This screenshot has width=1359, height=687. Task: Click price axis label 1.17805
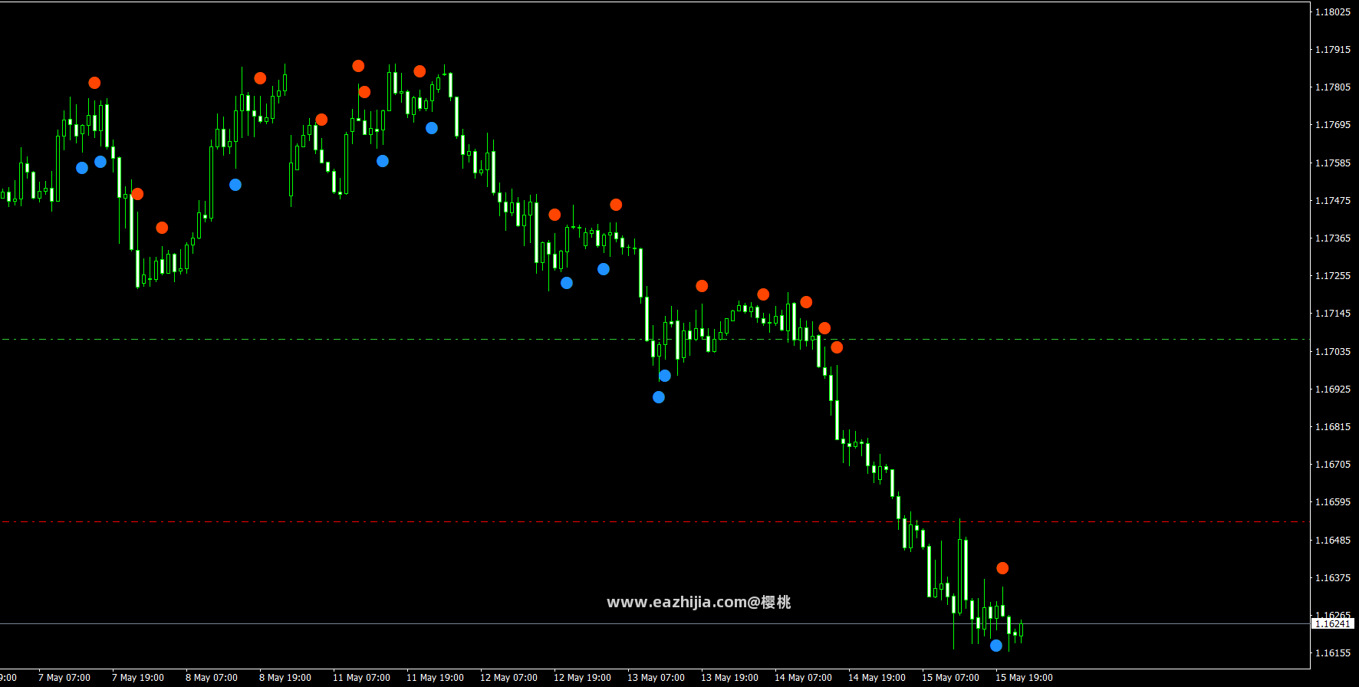1333,87
